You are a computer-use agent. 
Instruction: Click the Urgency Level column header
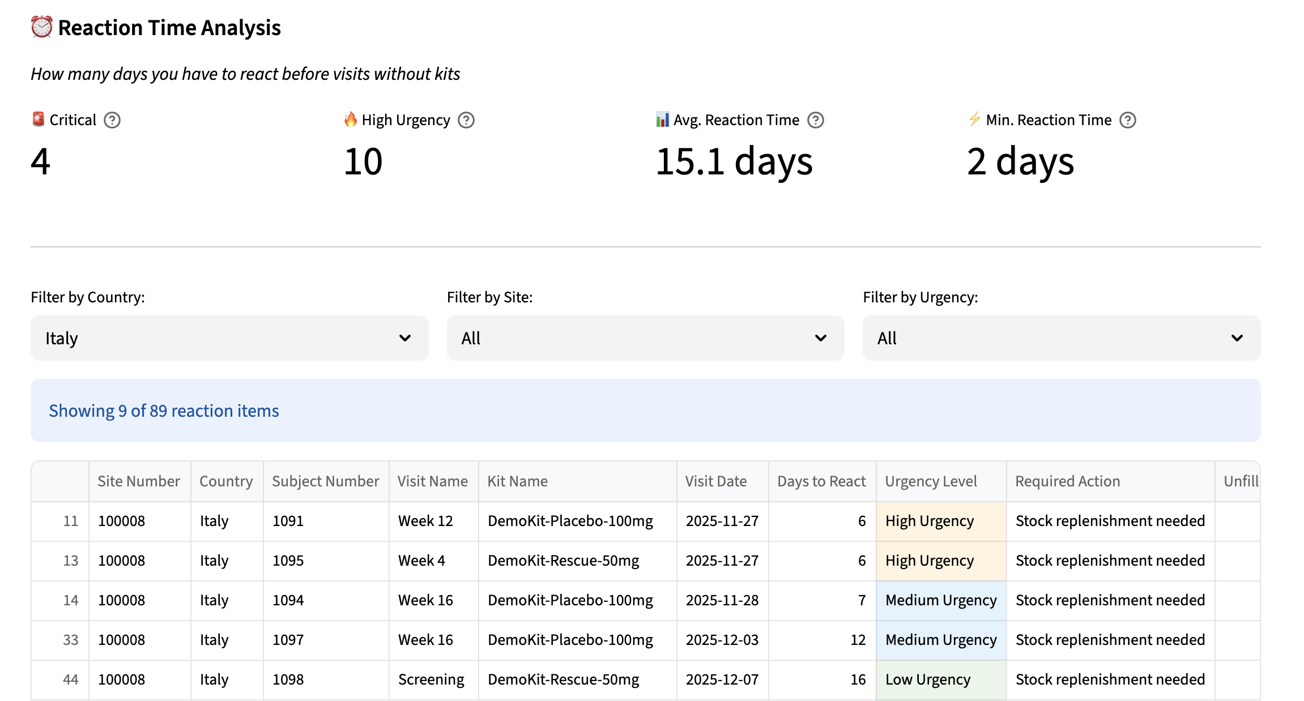(931, 481)
